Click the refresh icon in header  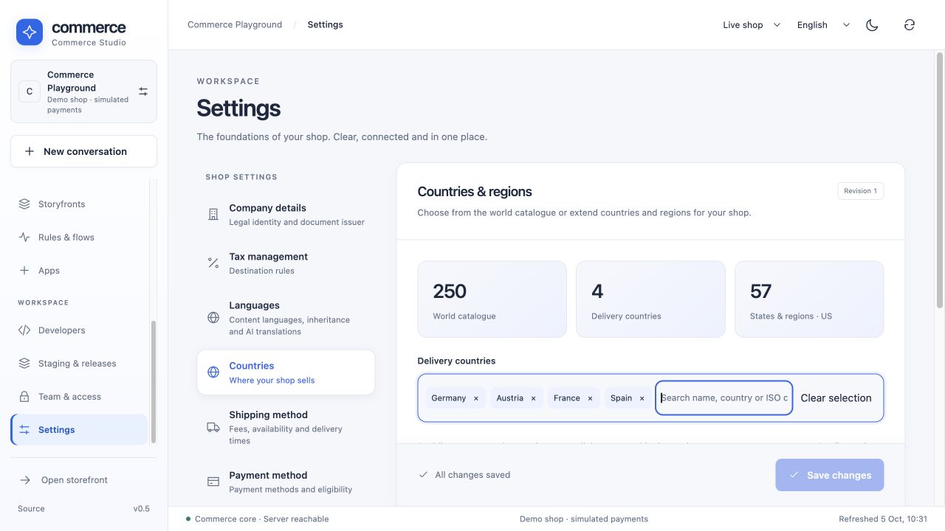tap(910, 25)
